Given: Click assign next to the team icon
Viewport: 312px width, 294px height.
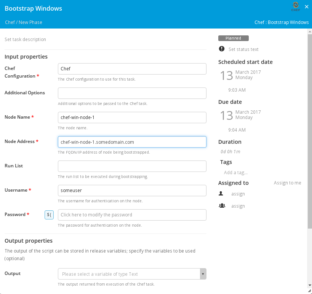Looking at the screenshot, I should (238, 206).
